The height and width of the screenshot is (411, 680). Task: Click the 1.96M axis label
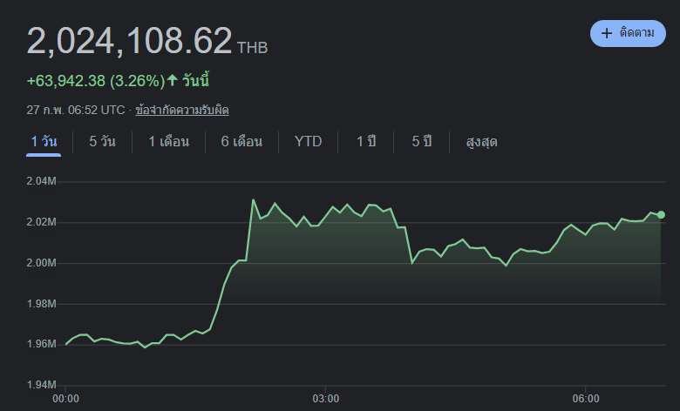(x=41, y=344)
